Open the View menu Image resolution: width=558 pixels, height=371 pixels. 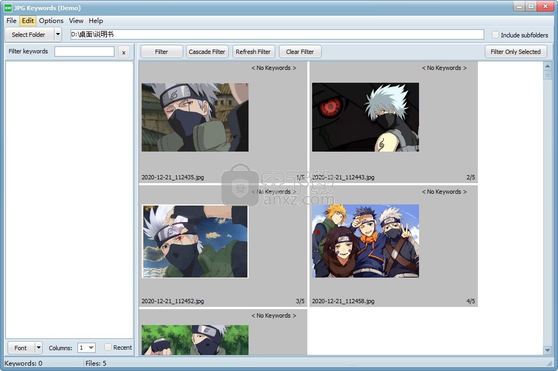pos(76,21)
